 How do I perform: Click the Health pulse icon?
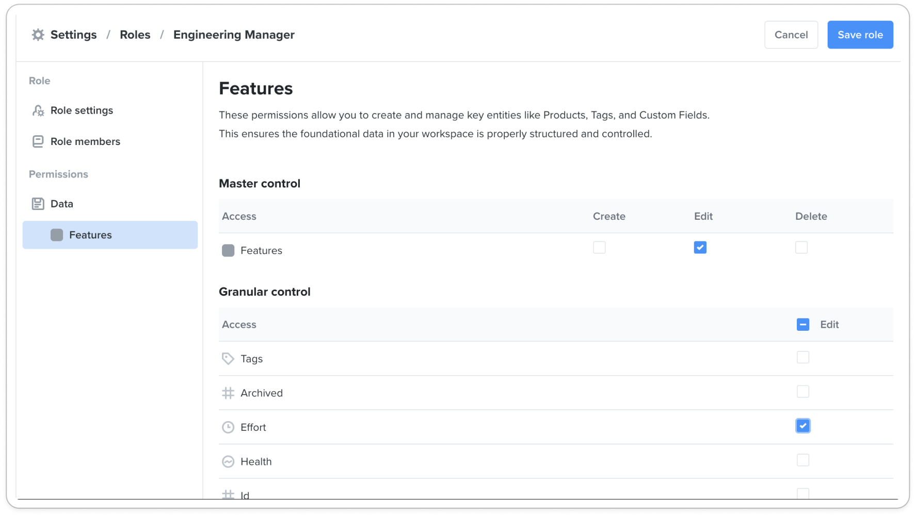pyautogui.click(x=228, y=461)
